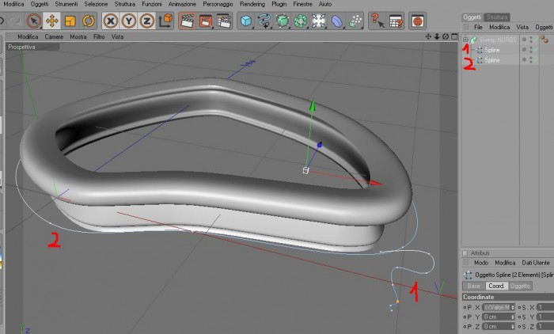Click the Live Selection tool icon
This screenshot has height=334, width=554.
pyautogui.click(x=34, y=21)
